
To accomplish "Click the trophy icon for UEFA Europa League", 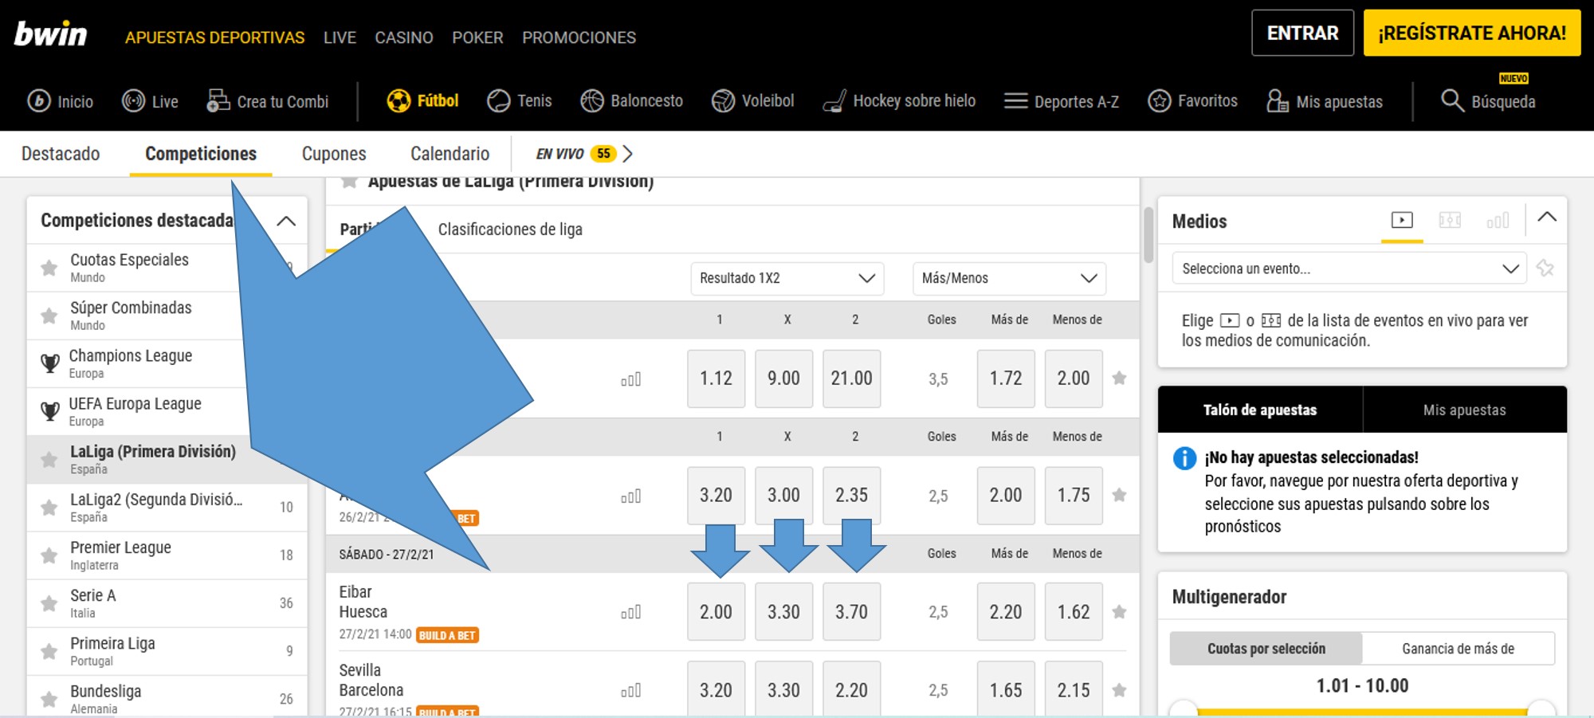I will tap(49, 411).
